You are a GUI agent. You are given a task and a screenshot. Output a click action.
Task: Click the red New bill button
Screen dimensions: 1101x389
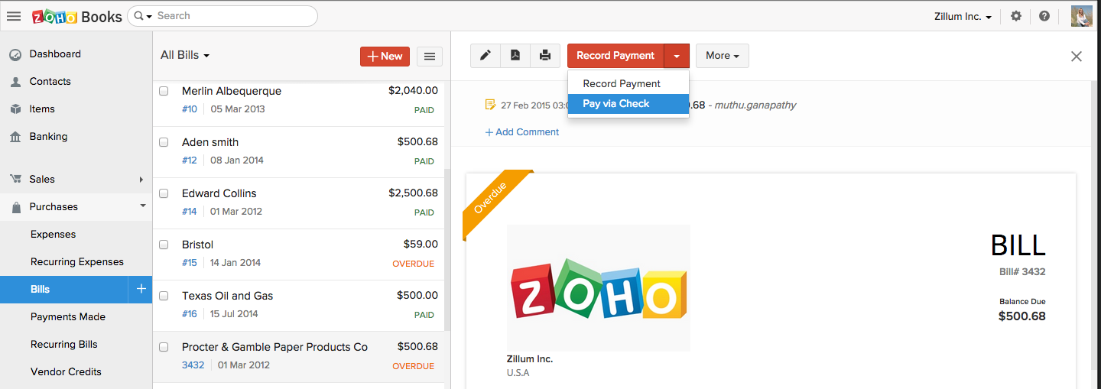click(x=385, y=56)
